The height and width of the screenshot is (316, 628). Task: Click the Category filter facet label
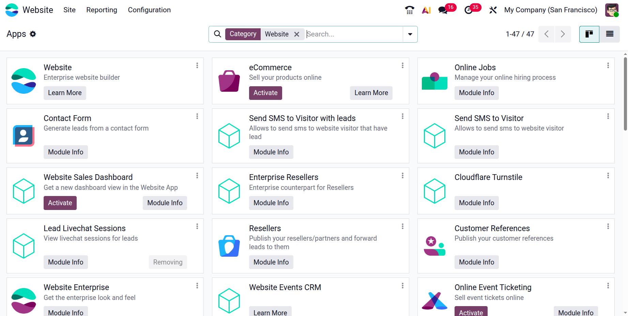coord(243,34)
